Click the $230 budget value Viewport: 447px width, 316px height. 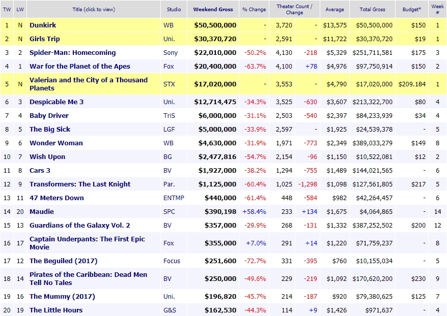click(x=418, y=278)
